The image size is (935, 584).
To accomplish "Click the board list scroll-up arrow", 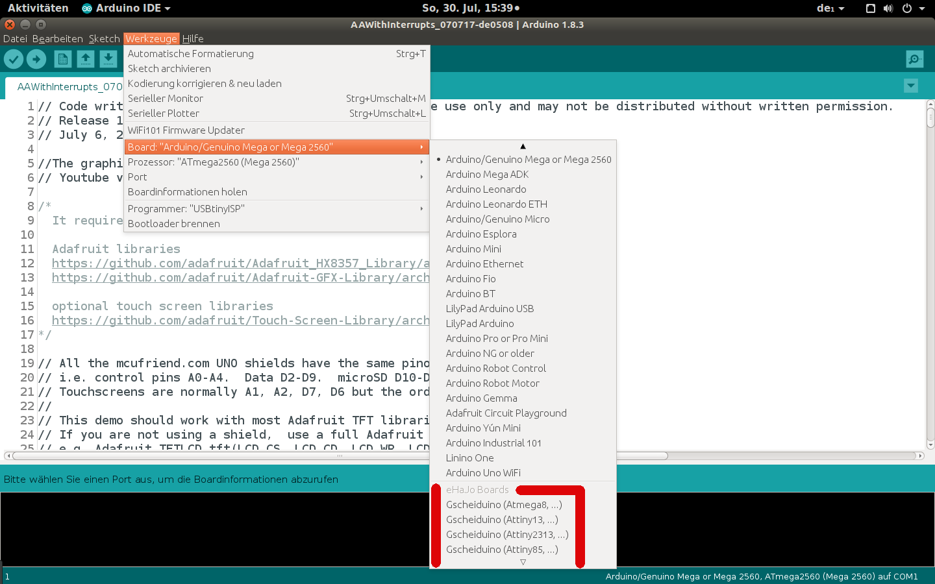I will pos(523,147).
